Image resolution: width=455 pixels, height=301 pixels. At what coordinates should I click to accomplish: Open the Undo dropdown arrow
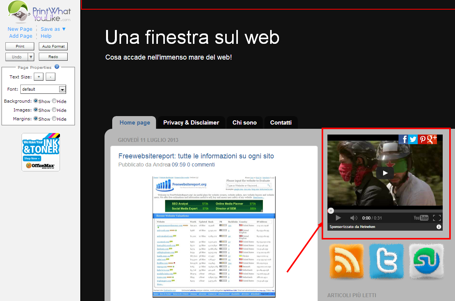point(30,57)
